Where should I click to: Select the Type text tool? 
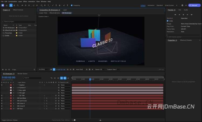48,5
